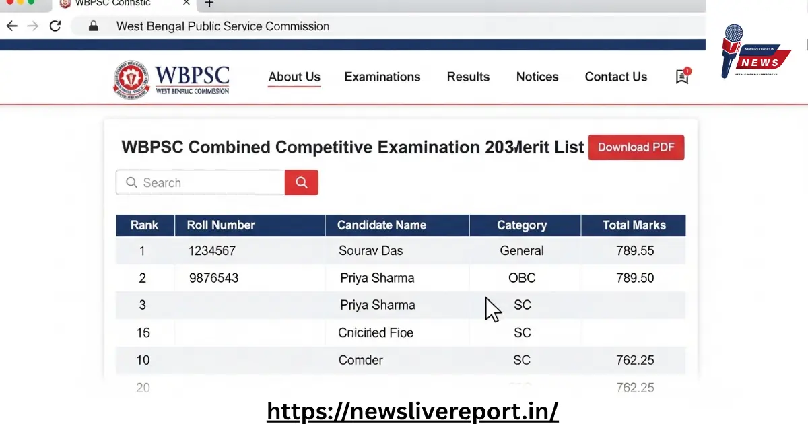Reload the page using the refresh icon
The image size is (808, 424).
tap(55, 26)
